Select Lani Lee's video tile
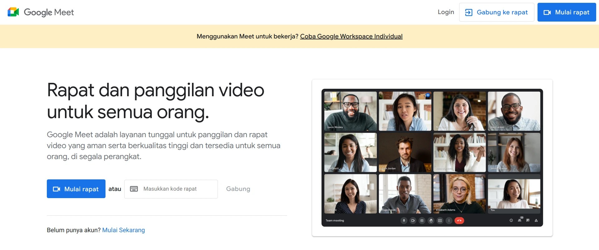 click(x=351, y=194)
